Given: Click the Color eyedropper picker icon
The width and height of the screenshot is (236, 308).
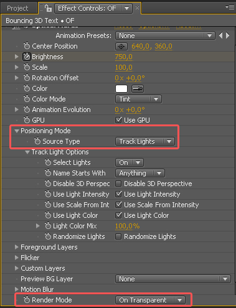Looking at the screenshot, I should pyautogui.click(x=138, y=89).
